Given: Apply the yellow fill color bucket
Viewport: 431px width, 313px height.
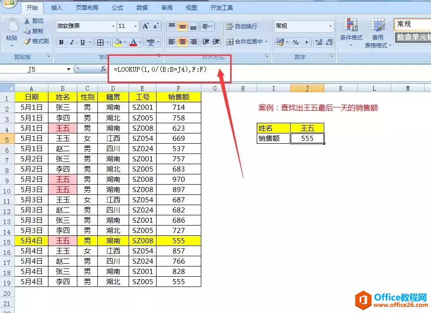Looking at the screenshot, I should click(118, 42).
